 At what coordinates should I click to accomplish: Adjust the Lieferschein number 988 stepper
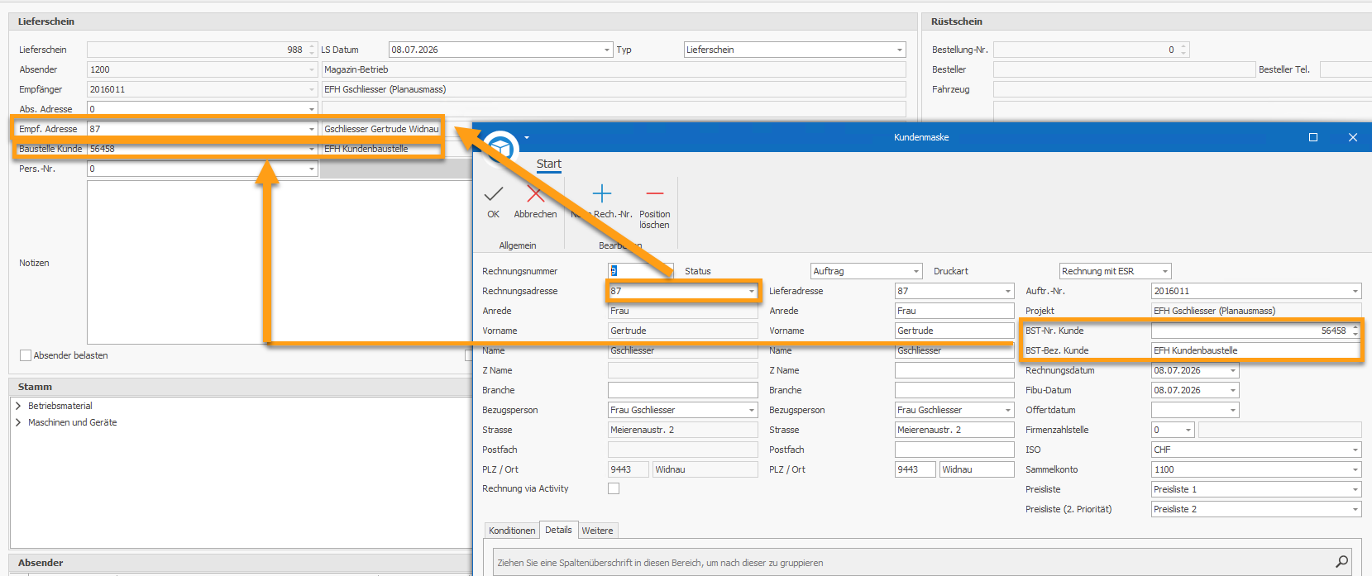pos(312,50)
